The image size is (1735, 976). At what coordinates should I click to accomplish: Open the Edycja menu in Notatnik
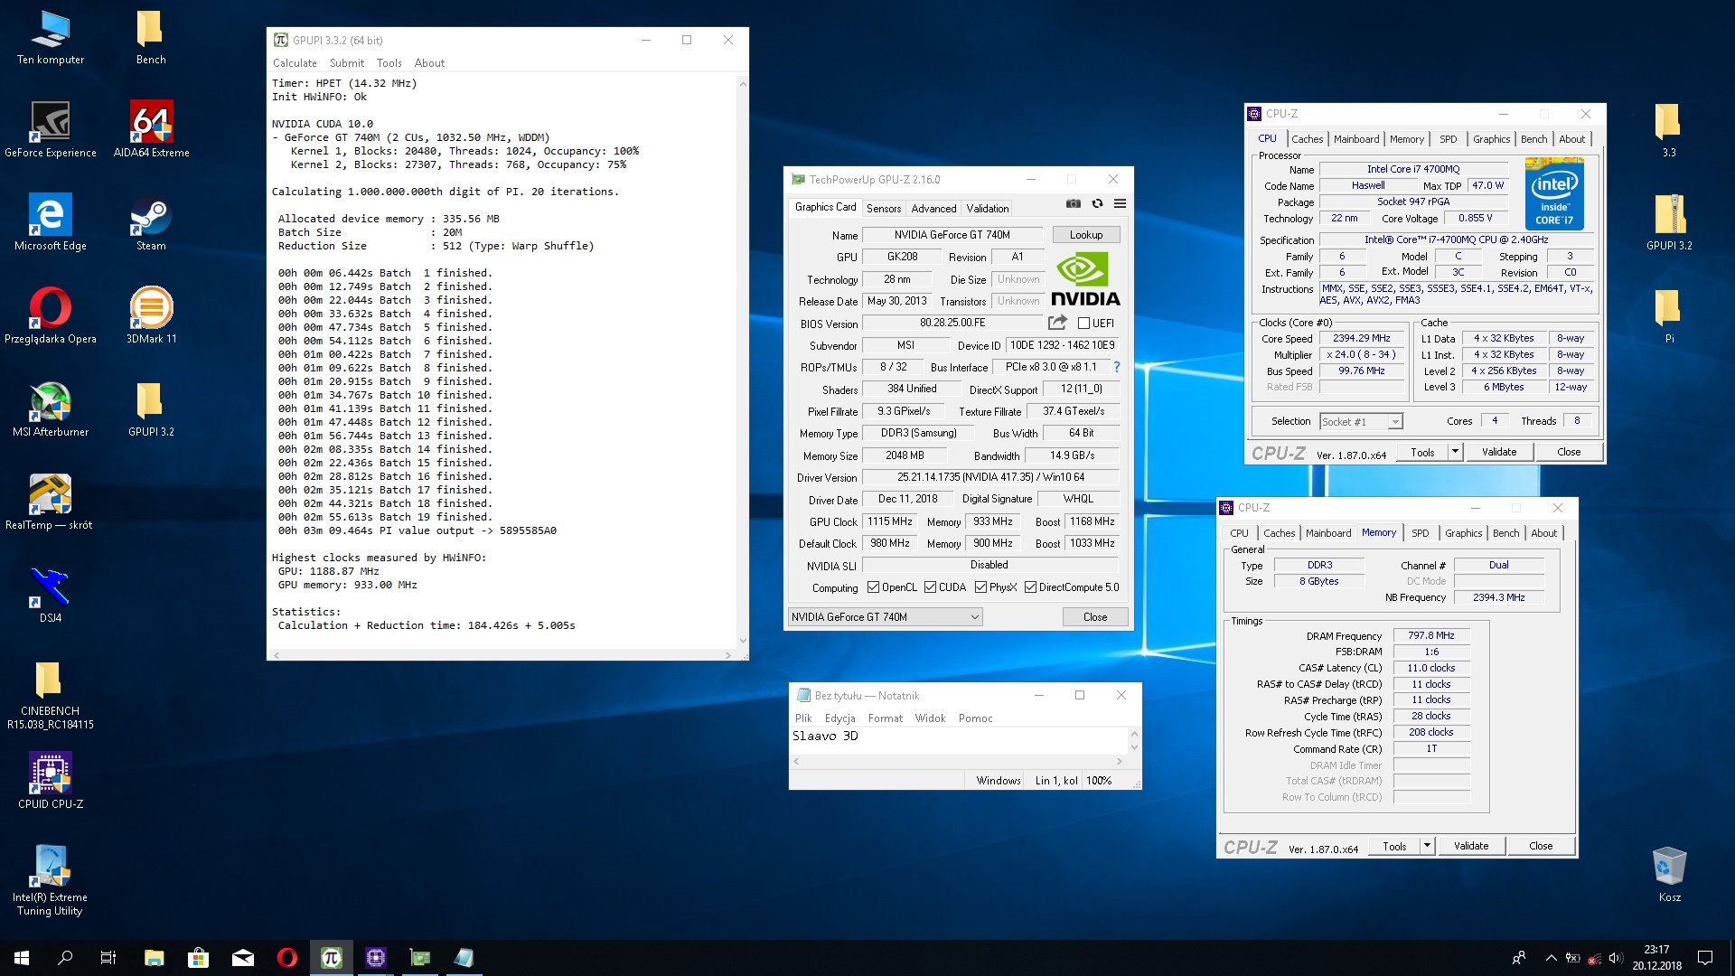point(839,718)
